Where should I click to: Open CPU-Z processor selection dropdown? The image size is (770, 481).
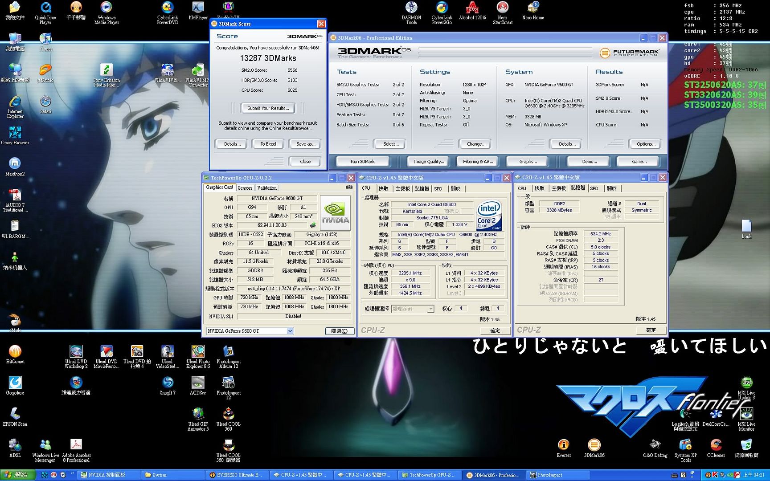[x=430, y=309]
